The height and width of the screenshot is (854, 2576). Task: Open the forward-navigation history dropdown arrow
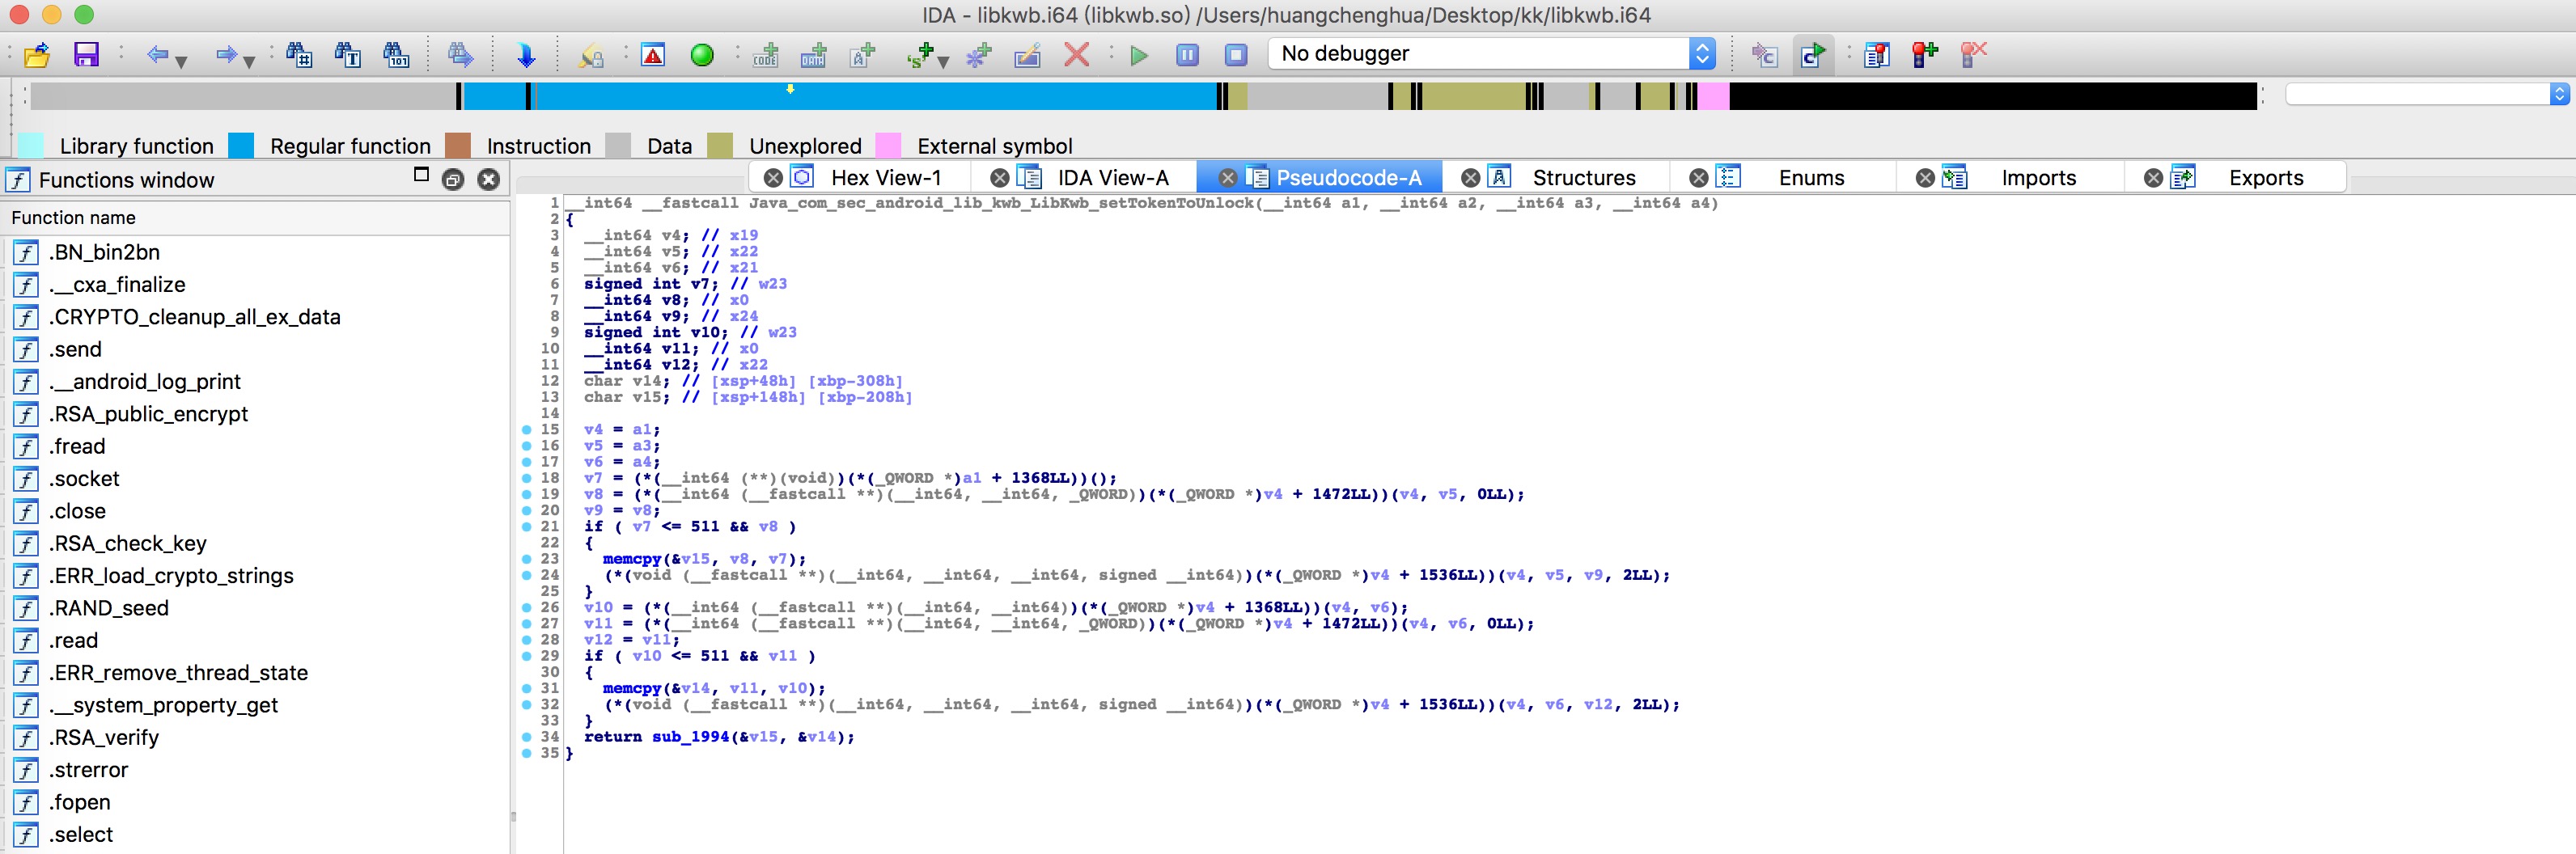(249, 62)
